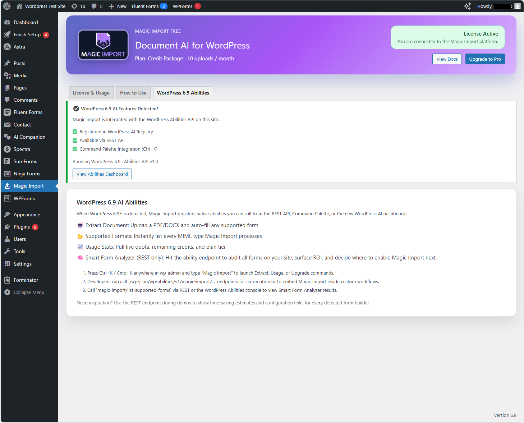Open the updates icon showing 10
524x423 pixels.
[x=74, y=6]
